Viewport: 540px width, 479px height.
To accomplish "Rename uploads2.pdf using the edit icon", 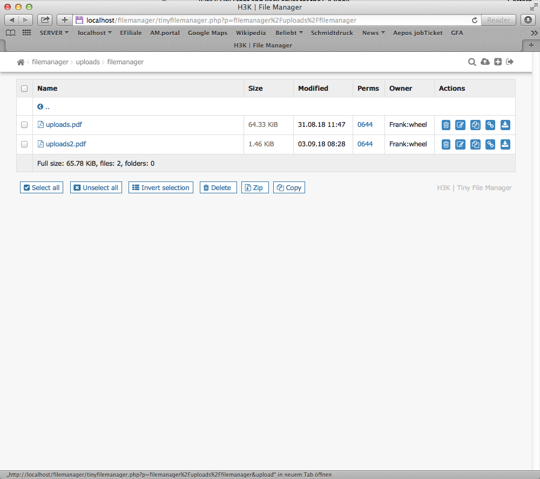I will click(460, 144).
